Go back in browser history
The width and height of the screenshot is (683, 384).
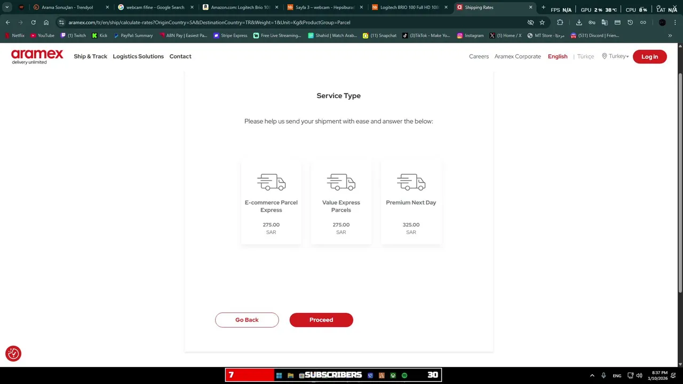coord(7,22)
